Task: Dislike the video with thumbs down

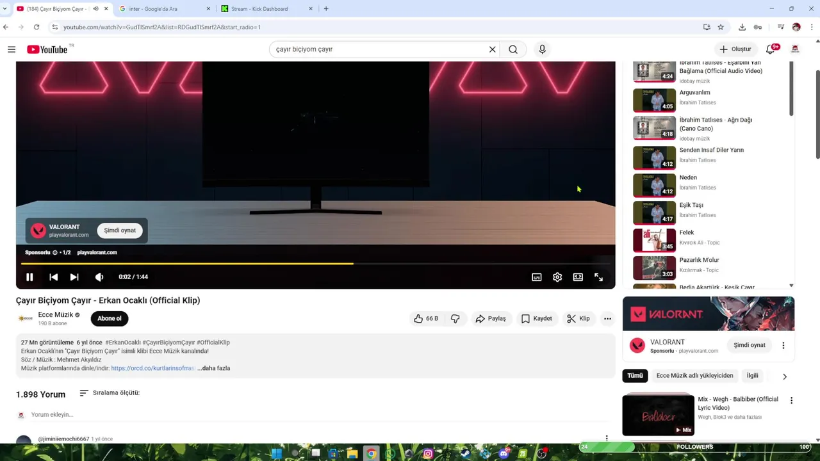Action: [455, 318]
